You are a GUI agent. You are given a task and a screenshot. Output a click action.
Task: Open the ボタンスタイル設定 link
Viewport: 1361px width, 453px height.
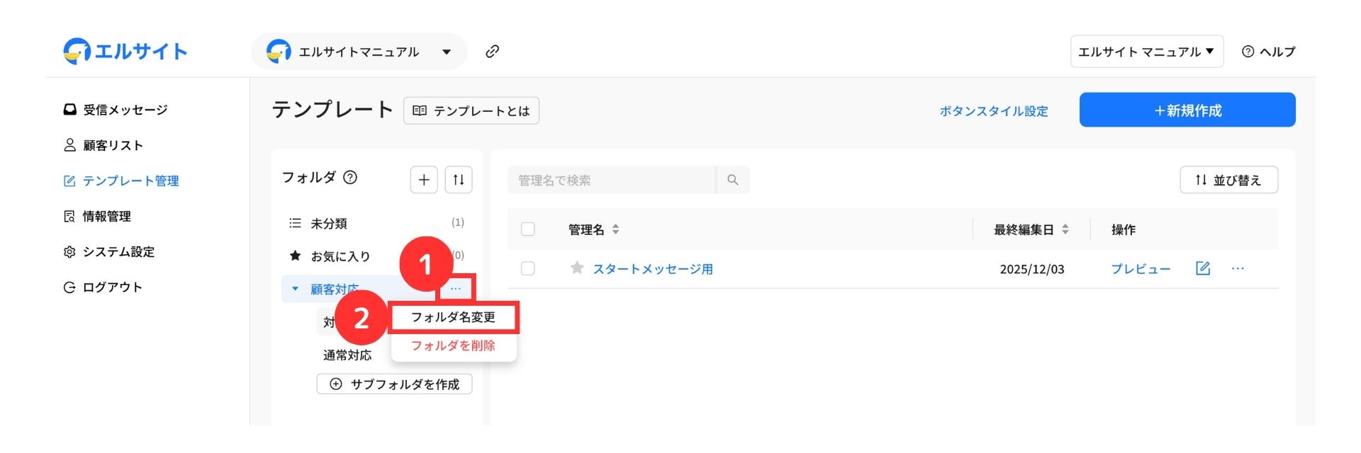click(993, 111)
